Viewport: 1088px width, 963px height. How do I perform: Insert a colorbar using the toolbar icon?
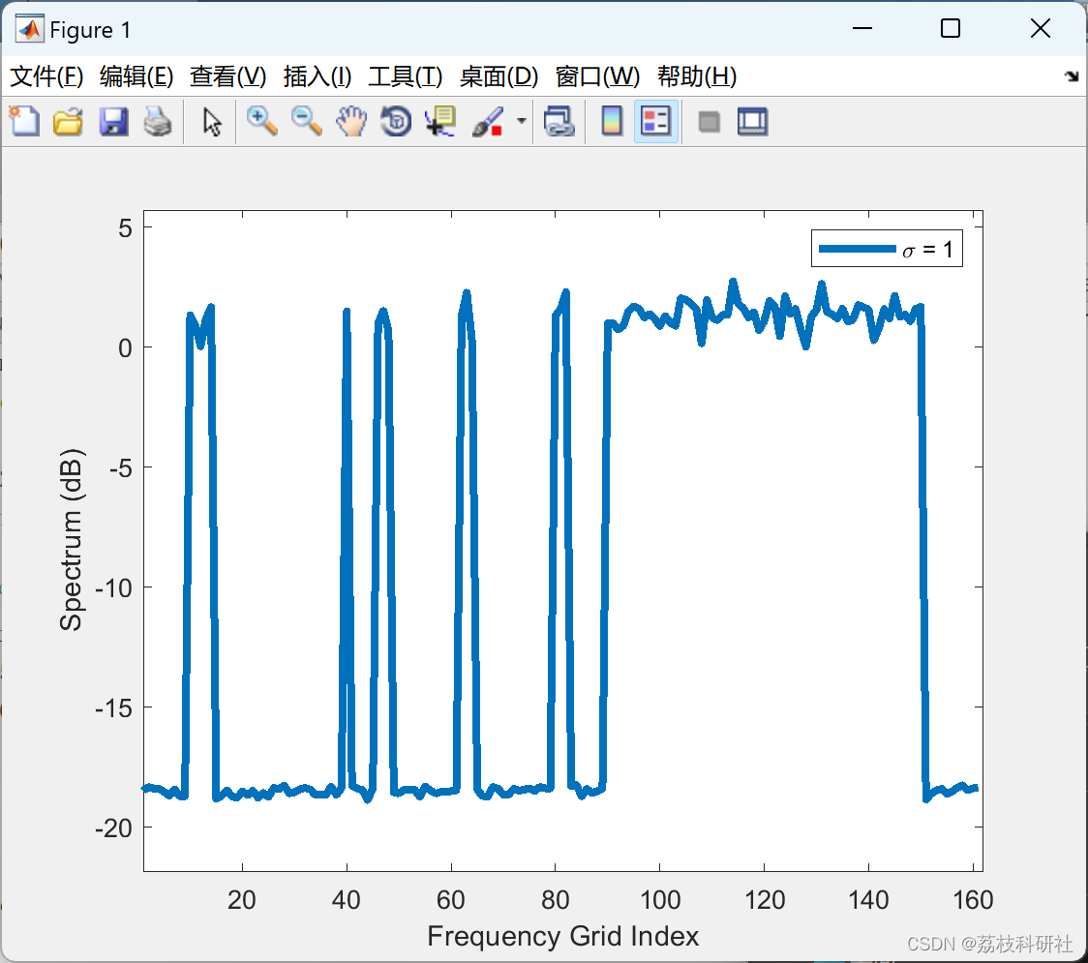click(x=612, y=121)
